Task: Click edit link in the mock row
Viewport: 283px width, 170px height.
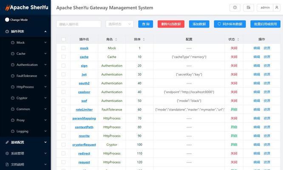Action: [257, 48]
